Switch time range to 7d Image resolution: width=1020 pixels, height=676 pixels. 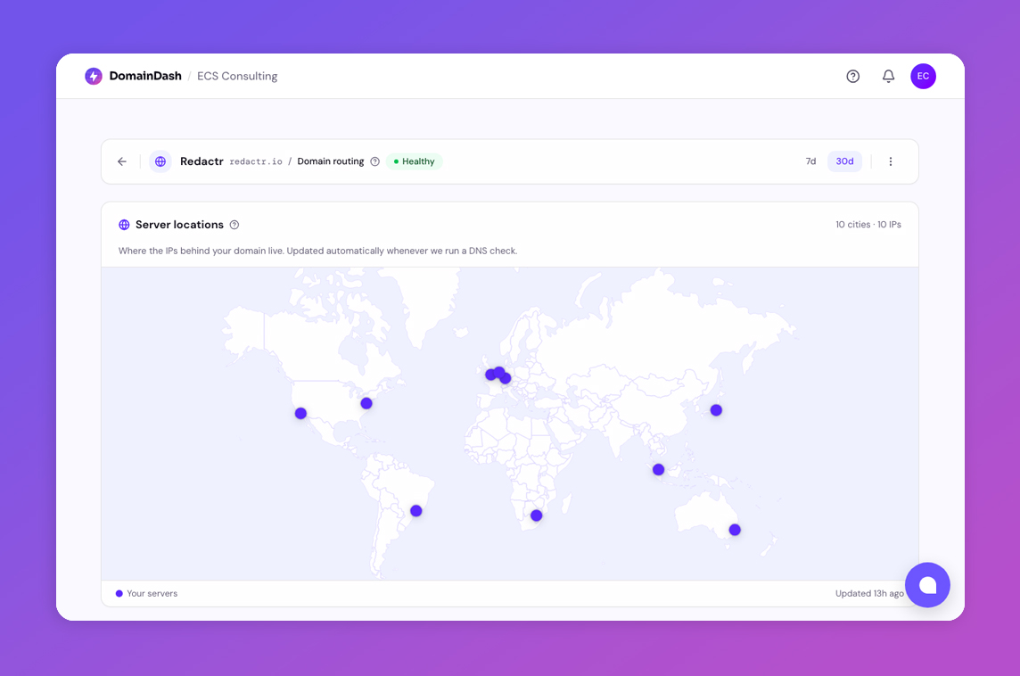(x=810, y=161)
